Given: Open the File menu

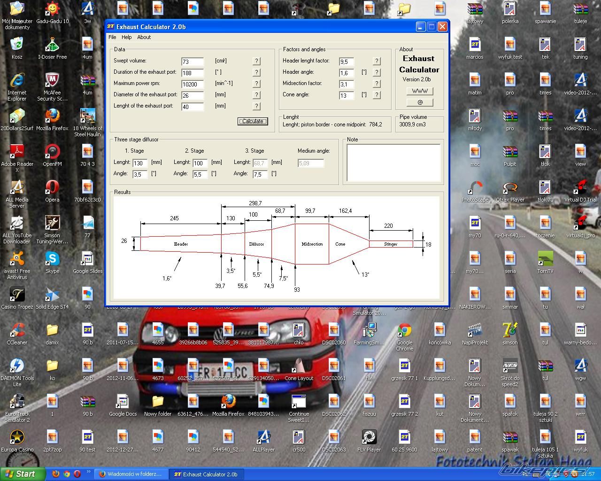Looking at the screenshot, I should tap(112, 37).
